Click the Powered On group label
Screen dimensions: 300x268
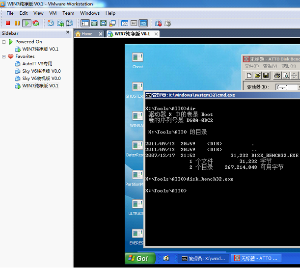(x=28, y=42)
